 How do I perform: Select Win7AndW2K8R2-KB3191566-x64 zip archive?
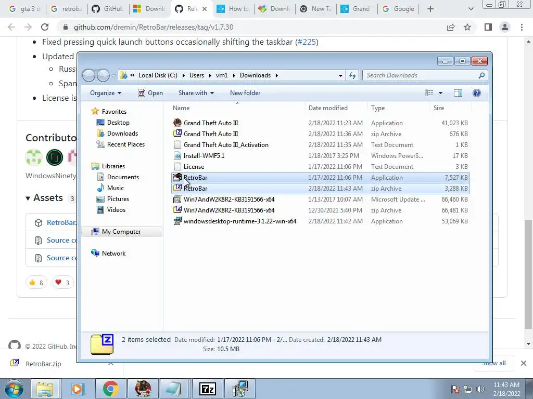tap(320, 210)
